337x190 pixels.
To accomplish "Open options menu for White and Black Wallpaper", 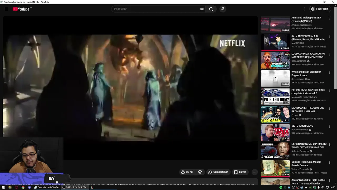I will click(x=330, y=72).
